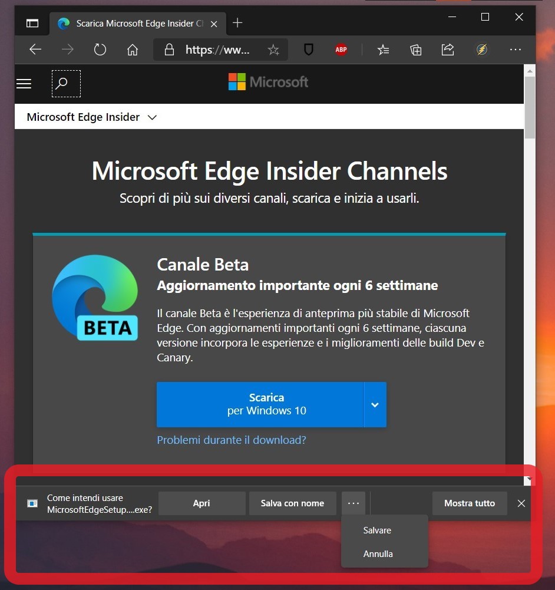The image size is (555, 590).
Task: Open the lightning bolt extension icon
Action: [482, 50]
